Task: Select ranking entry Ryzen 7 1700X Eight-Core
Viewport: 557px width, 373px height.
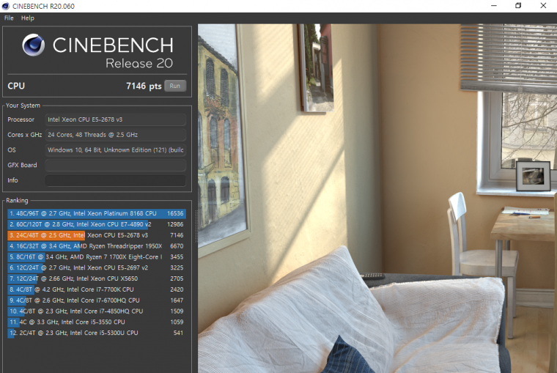Action: point(96,256)
